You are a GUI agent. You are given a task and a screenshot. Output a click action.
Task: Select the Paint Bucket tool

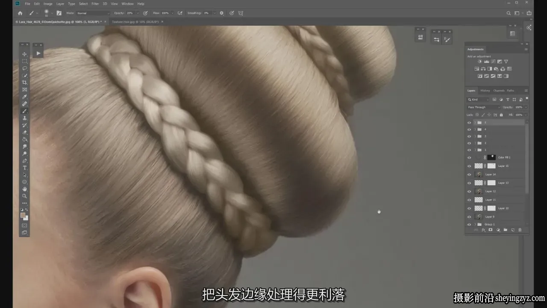[24, 139]
